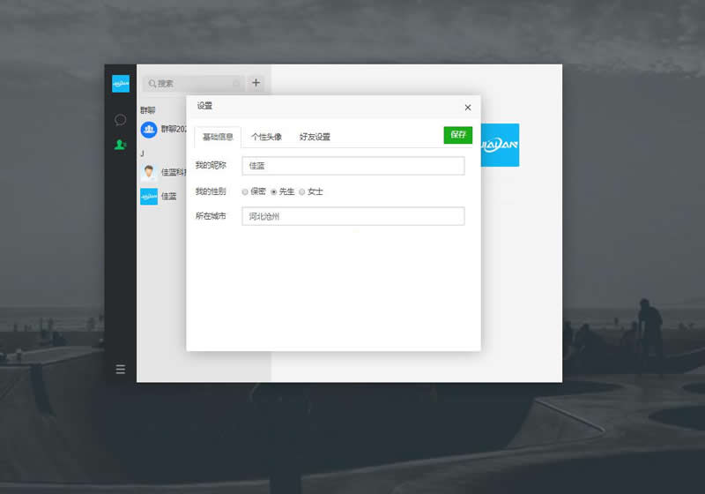Click the green contacts icon in sidebar
The height and width of the screenshot is (494, 705).
(121, 145)
